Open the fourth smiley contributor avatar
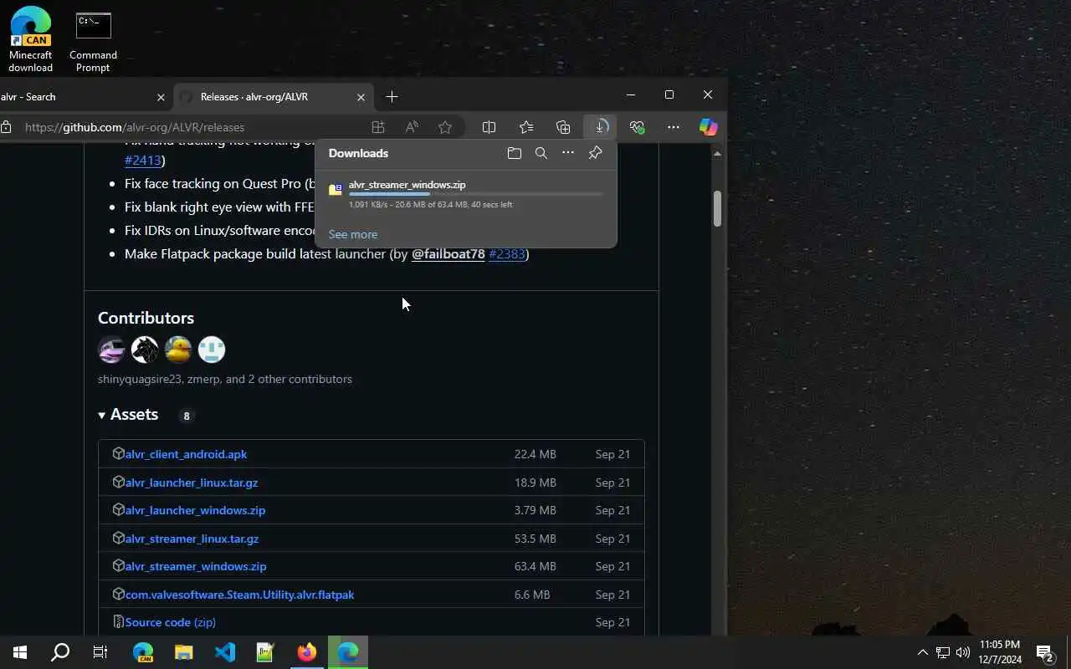 coord(212,350)
